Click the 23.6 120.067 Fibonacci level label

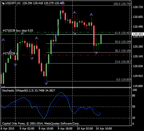(123, 62)
